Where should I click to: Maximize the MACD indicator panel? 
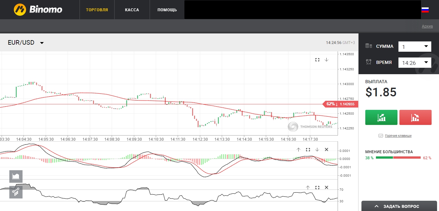(308, 150)
